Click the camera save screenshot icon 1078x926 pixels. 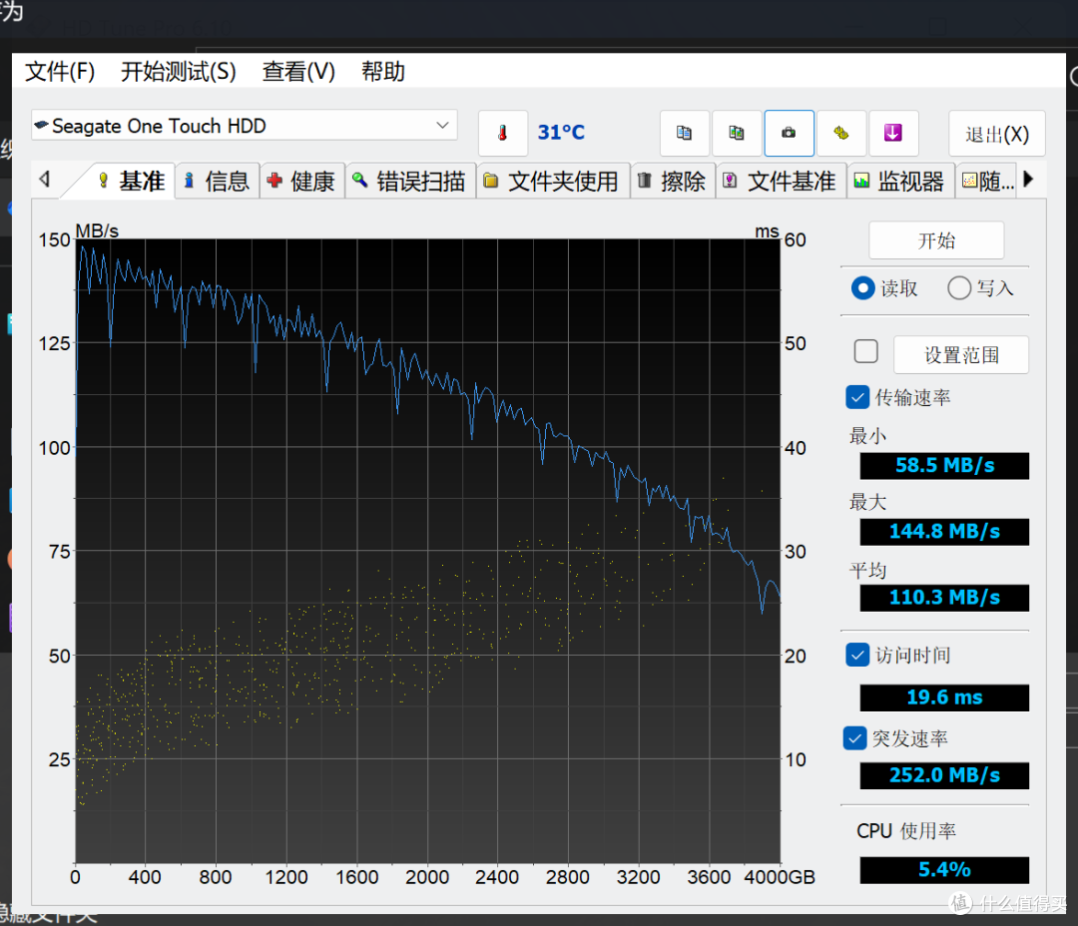tap(789, 133)
